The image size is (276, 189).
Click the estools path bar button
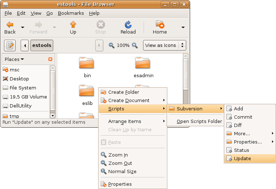click(x=42, y=45)
